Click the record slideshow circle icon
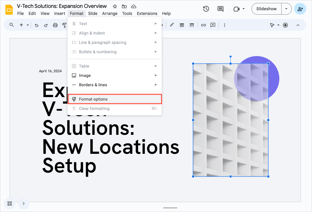 [x=285, y=25]
